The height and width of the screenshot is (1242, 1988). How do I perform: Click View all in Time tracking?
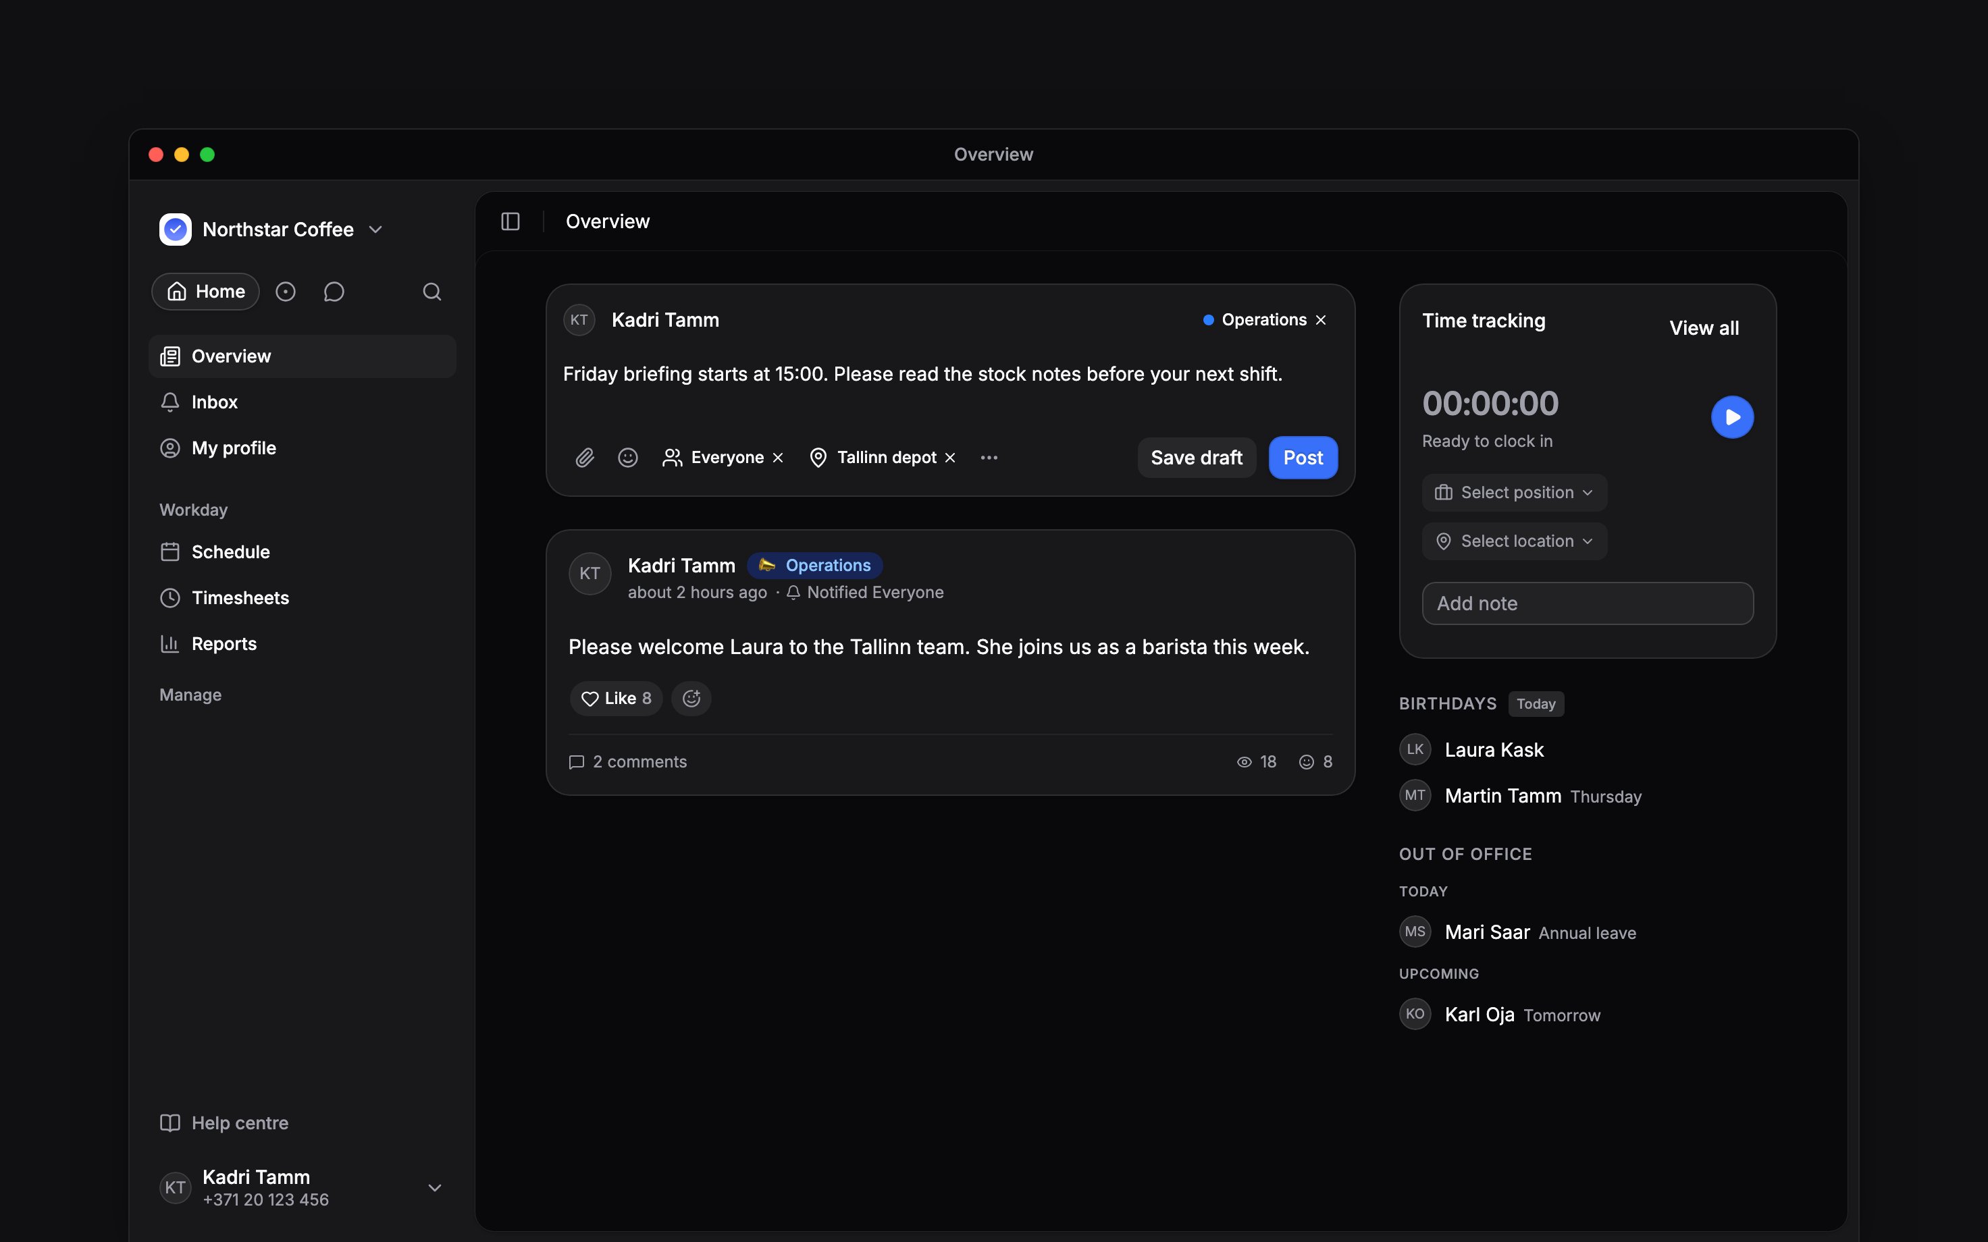coord(1704,329)
